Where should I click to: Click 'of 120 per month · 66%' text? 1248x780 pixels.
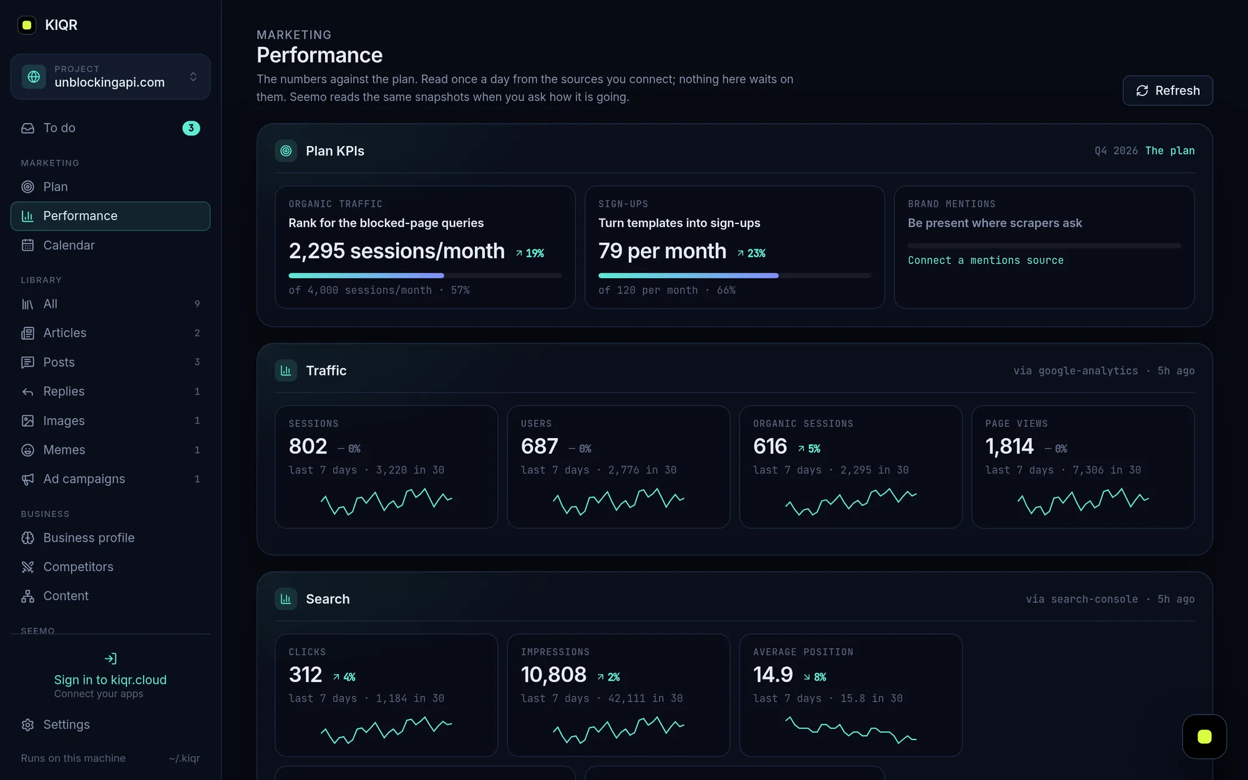667,290
